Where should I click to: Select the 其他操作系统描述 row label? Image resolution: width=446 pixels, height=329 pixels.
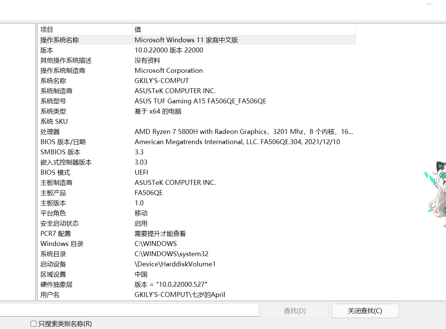coord(66,60)
